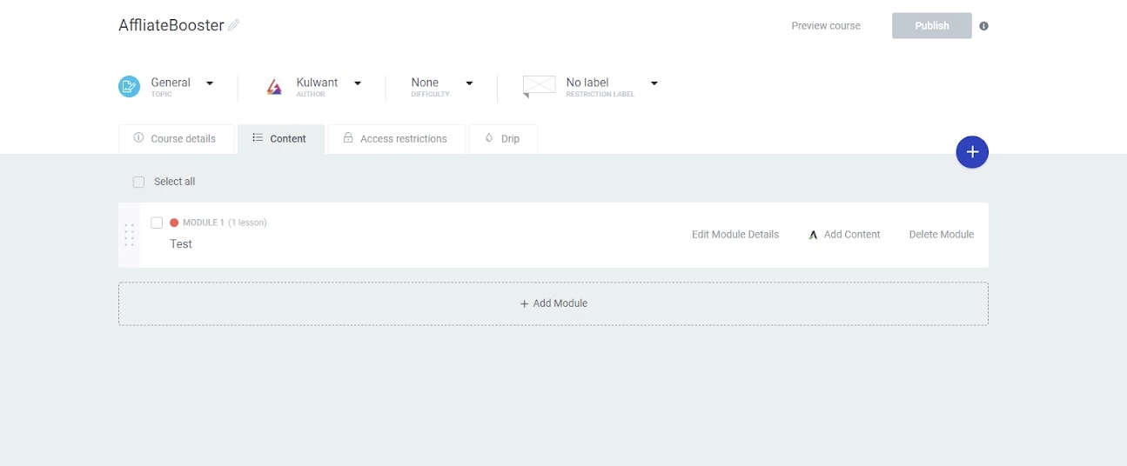
Task: Toggle the Select all checkbox
Action: click(x=138, y=182)
